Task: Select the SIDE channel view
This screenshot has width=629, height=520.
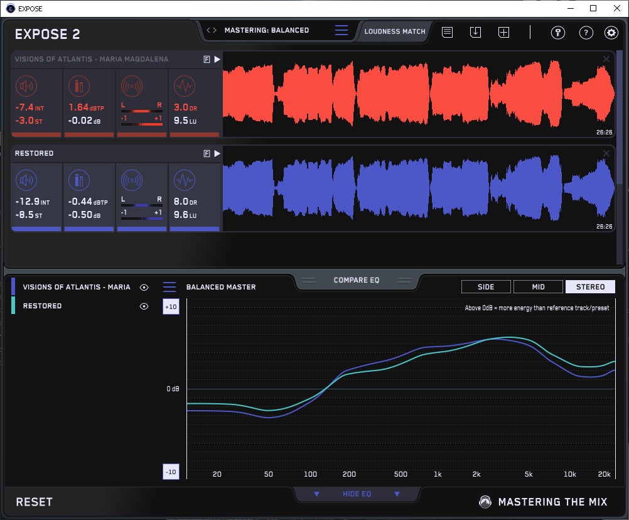Action: click(486, 287)
